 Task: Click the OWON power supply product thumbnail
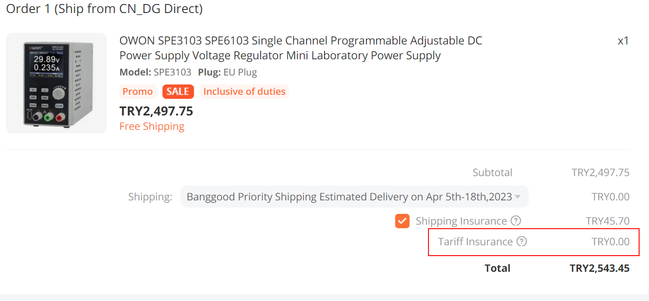56,83
